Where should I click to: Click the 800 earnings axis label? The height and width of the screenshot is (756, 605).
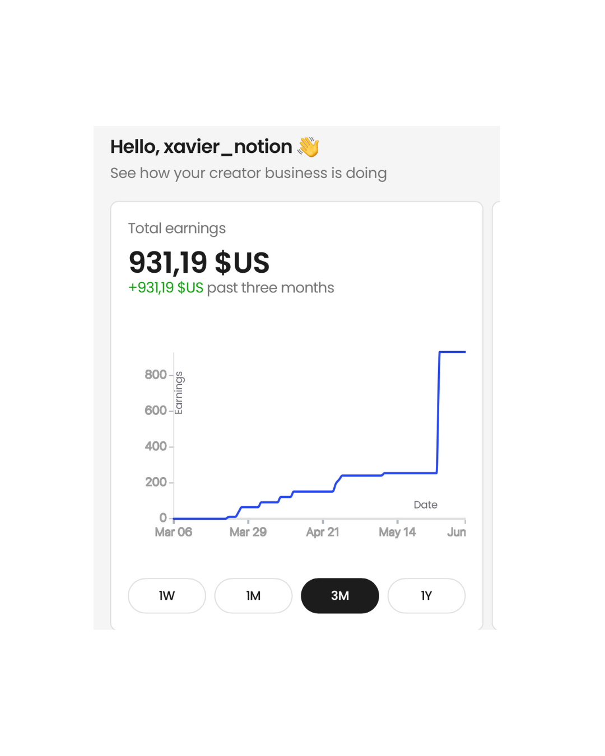[x=156, y=375]
